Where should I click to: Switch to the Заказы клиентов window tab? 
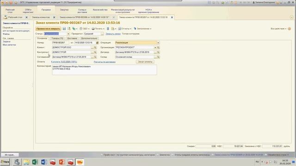[41, 18]
